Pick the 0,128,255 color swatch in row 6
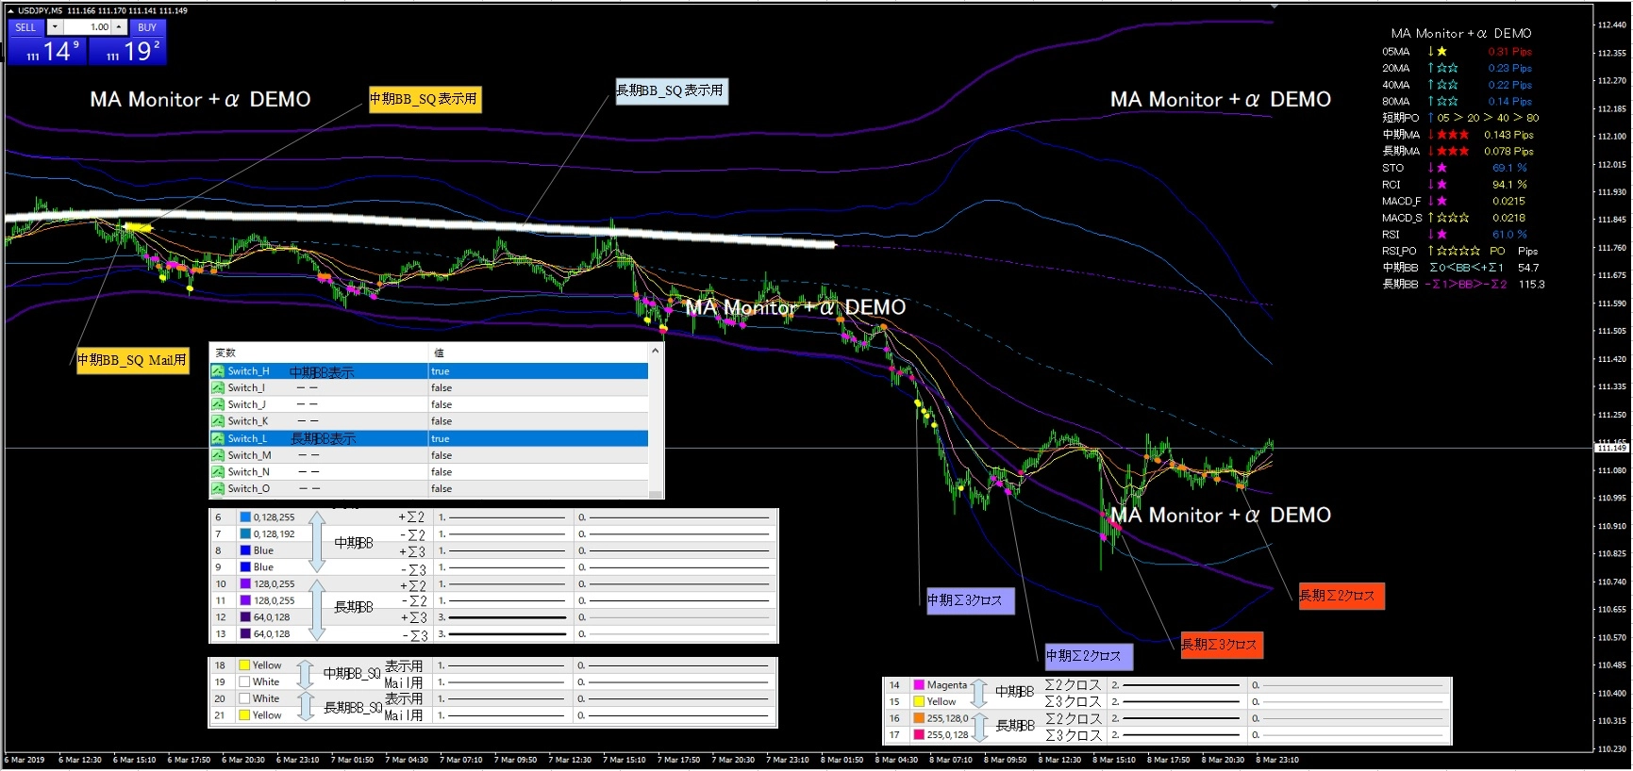The image size is (1633, 771). (x=245, y=517)
